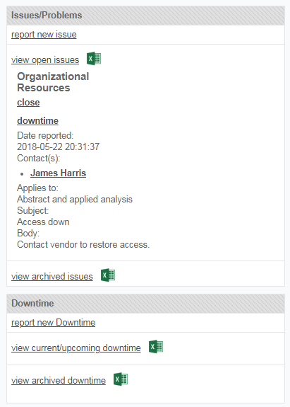This screenshot has height=407, width=290.
Task: Export archived downtime via Excel icon
Action: coord(121,379)
